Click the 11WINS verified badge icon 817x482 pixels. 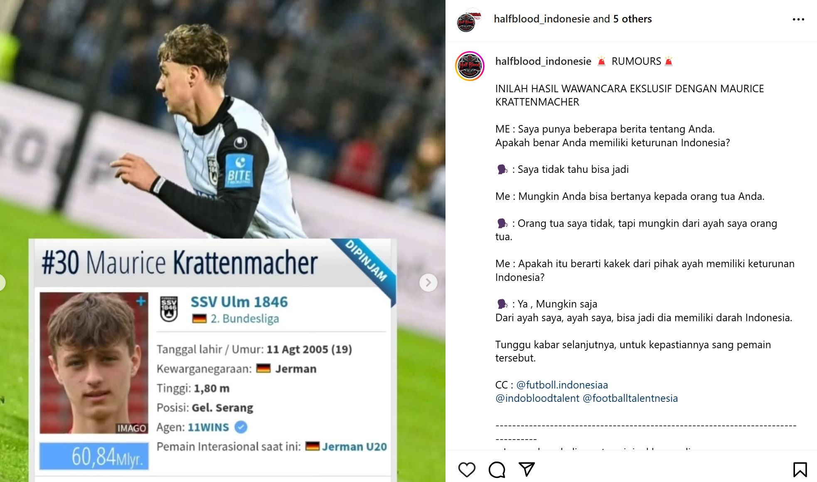(241, 427)
